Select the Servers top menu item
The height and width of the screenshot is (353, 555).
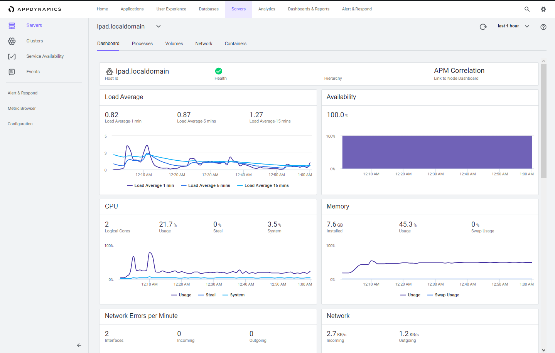(x=239, y=9)
